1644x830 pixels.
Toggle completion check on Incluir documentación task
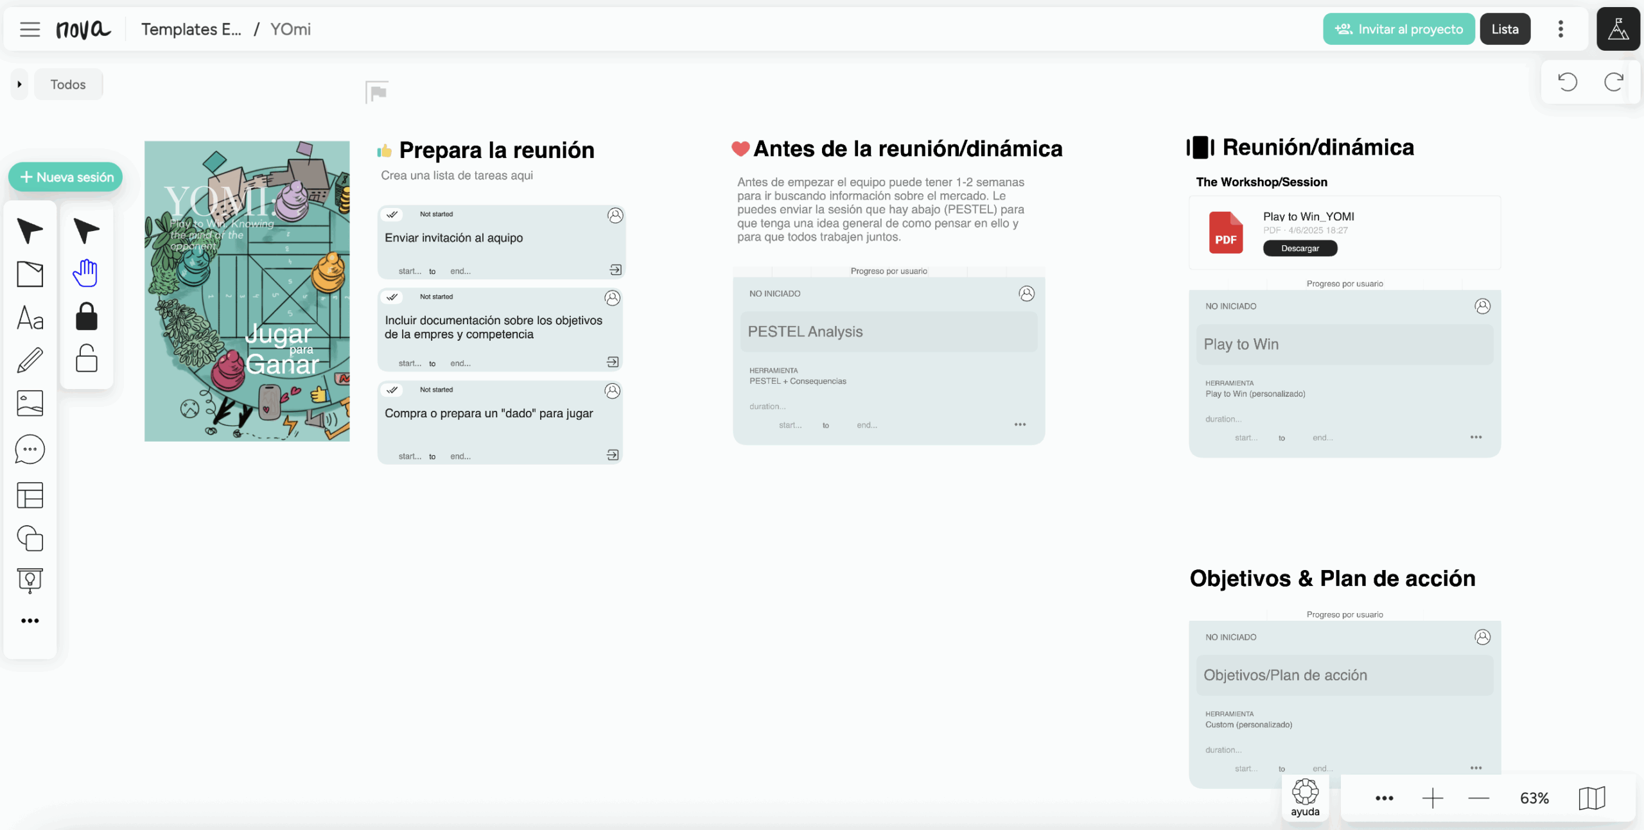[x=392, y=297]
